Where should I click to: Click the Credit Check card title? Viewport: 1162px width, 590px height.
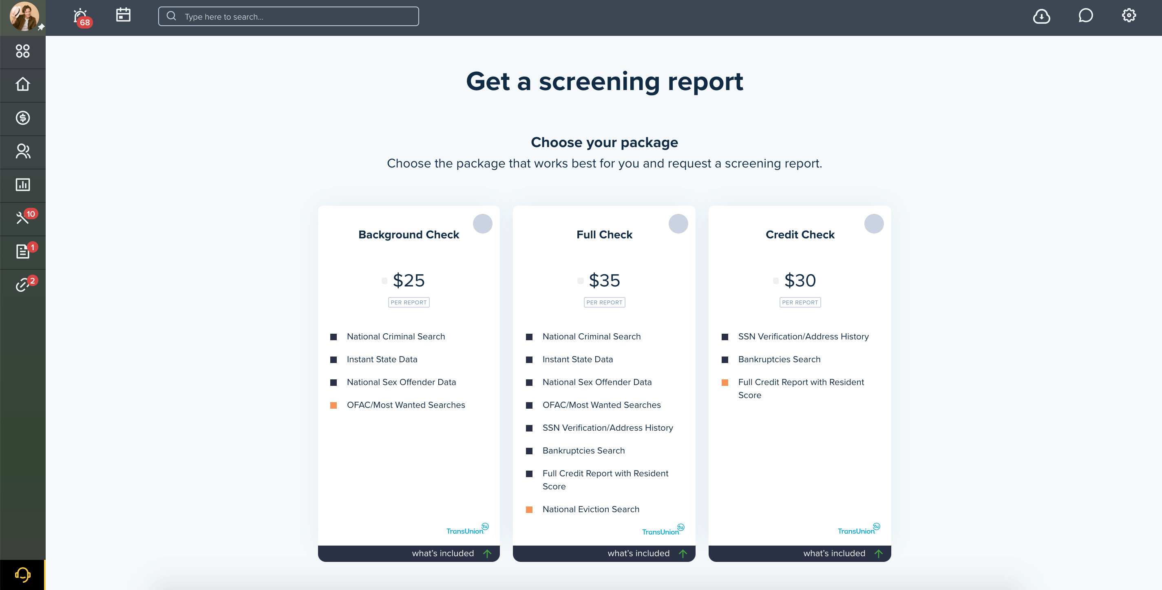tap(800, 235)
